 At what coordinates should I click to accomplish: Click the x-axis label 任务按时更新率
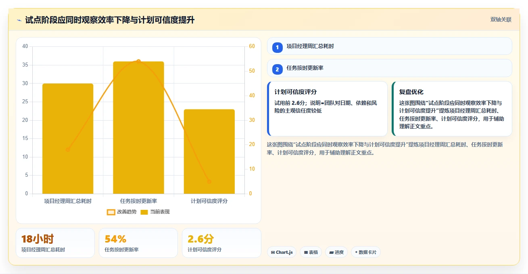tap(138, 201)
